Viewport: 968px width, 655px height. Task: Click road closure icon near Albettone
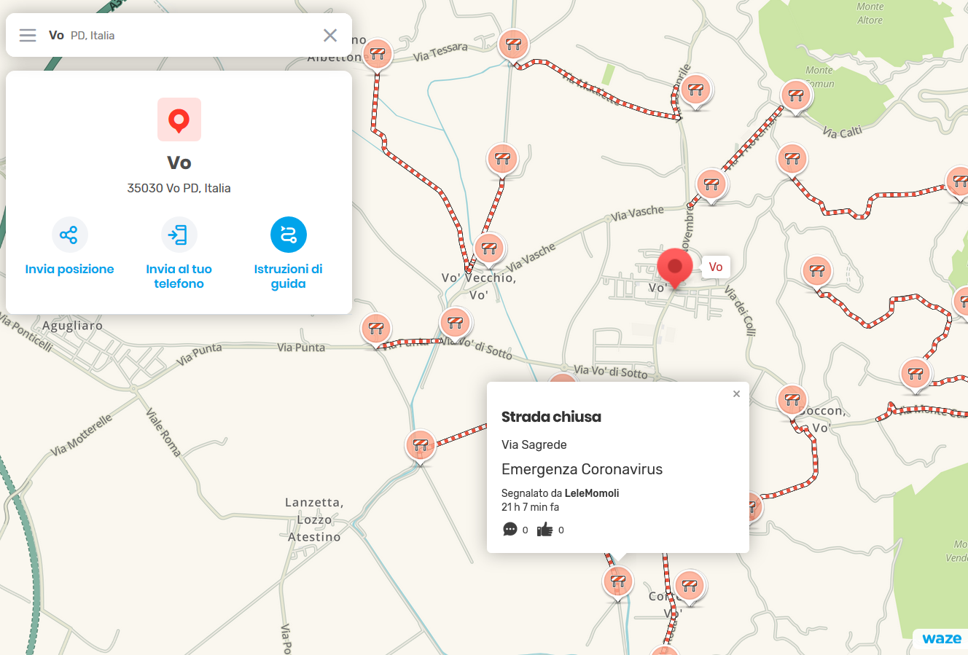coord(378,55)
